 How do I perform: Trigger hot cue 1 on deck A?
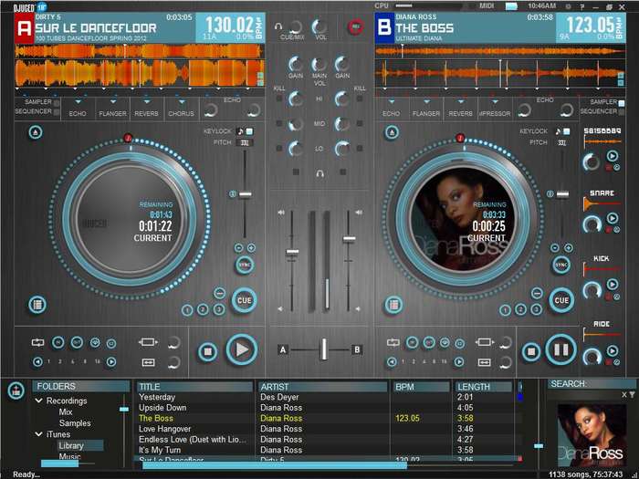187,310
